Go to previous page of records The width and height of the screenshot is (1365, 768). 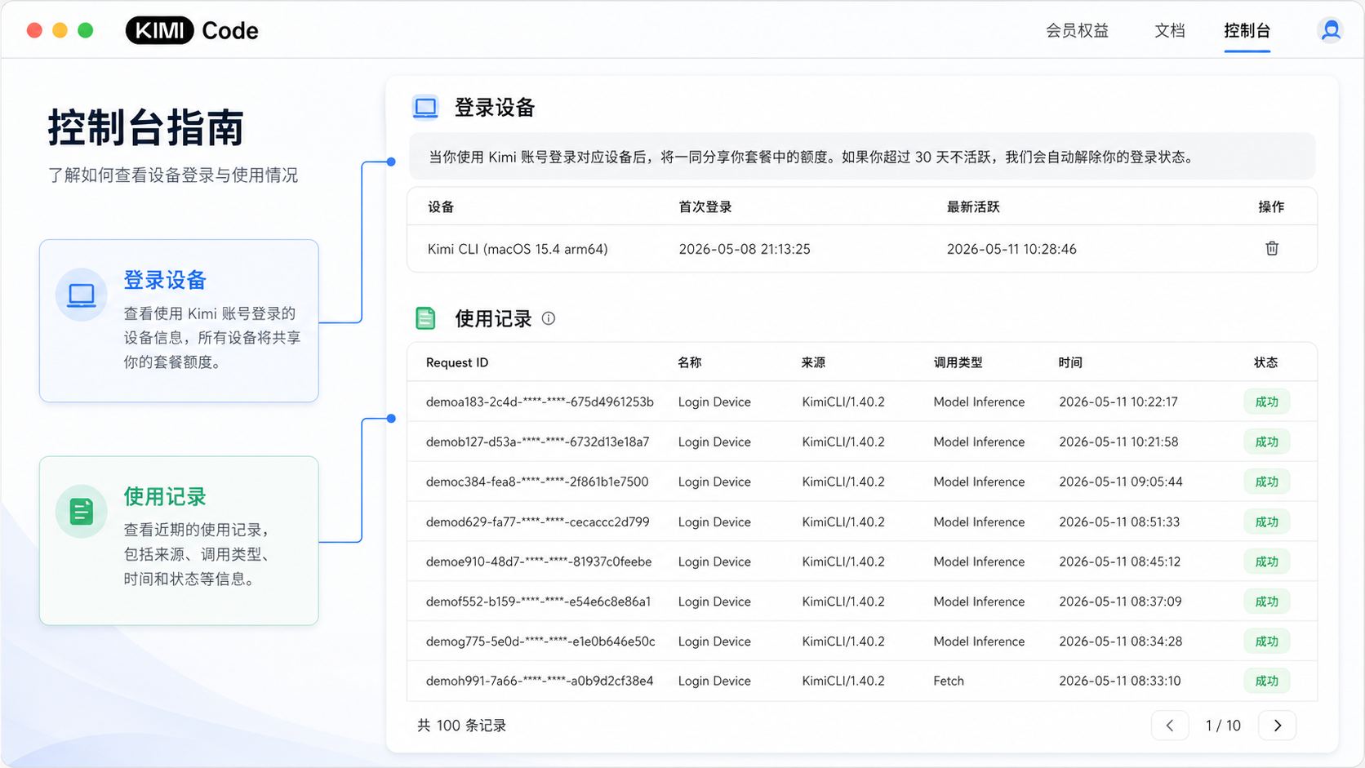pyautogui.click(x=1170, y=726)
